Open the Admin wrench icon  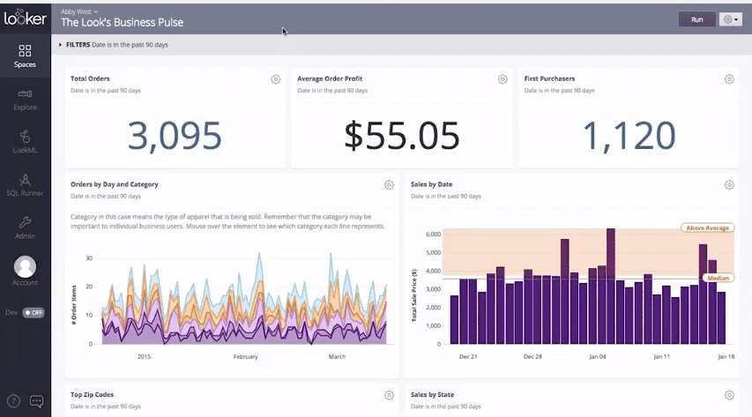[x=25, y=224]
